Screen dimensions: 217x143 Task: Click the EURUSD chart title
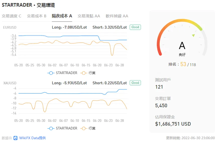coord(10,28)
